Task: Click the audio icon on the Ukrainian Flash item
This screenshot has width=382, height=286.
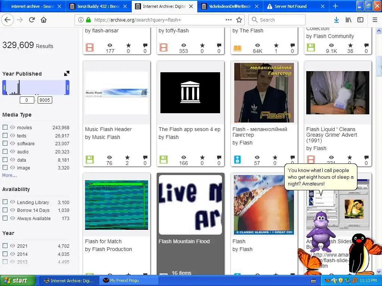Action: (237, 160)
